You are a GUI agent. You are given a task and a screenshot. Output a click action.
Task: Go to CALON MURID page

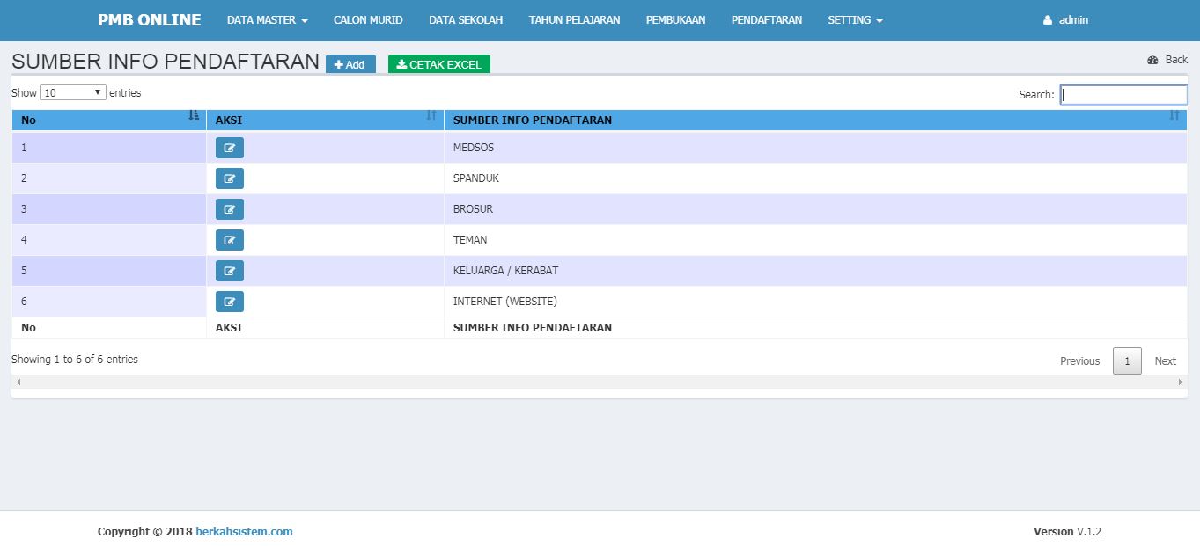click(368, 19)
